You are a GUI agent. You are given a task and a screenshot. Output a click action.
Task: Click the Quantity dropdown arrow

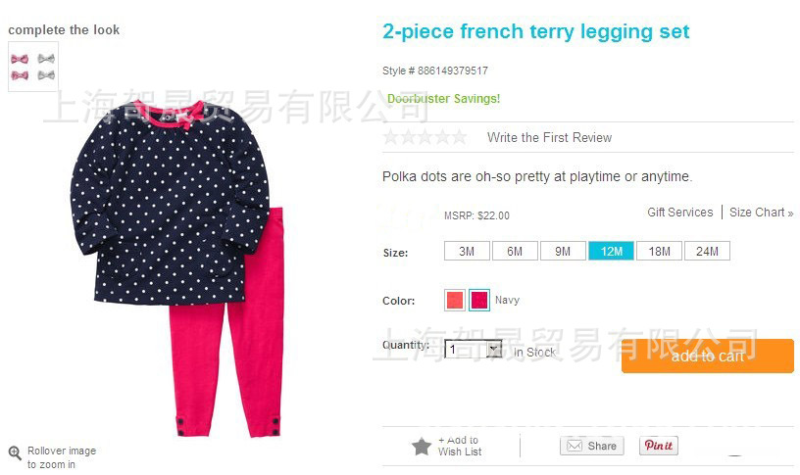(x=493, y=349)
